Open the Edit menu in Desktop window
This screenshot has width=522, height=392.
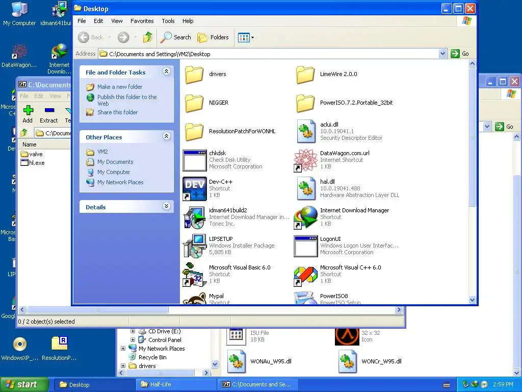pos(98,21)
